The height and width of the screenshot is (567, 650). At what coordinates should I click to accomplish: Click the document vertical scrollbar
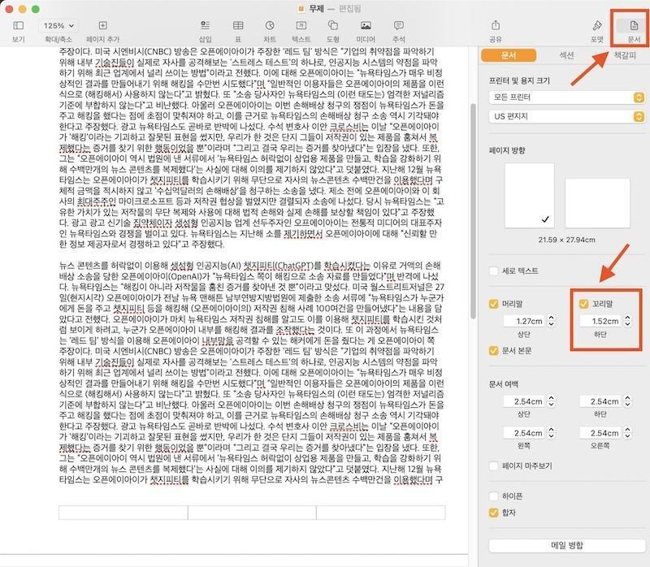pyautogui.click(x=473, y=210)
